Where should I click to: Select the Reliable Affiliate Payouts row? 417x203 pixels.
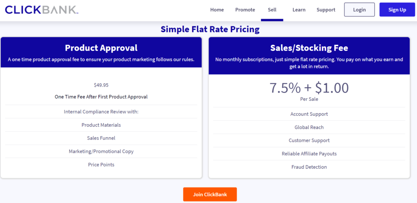309,154
